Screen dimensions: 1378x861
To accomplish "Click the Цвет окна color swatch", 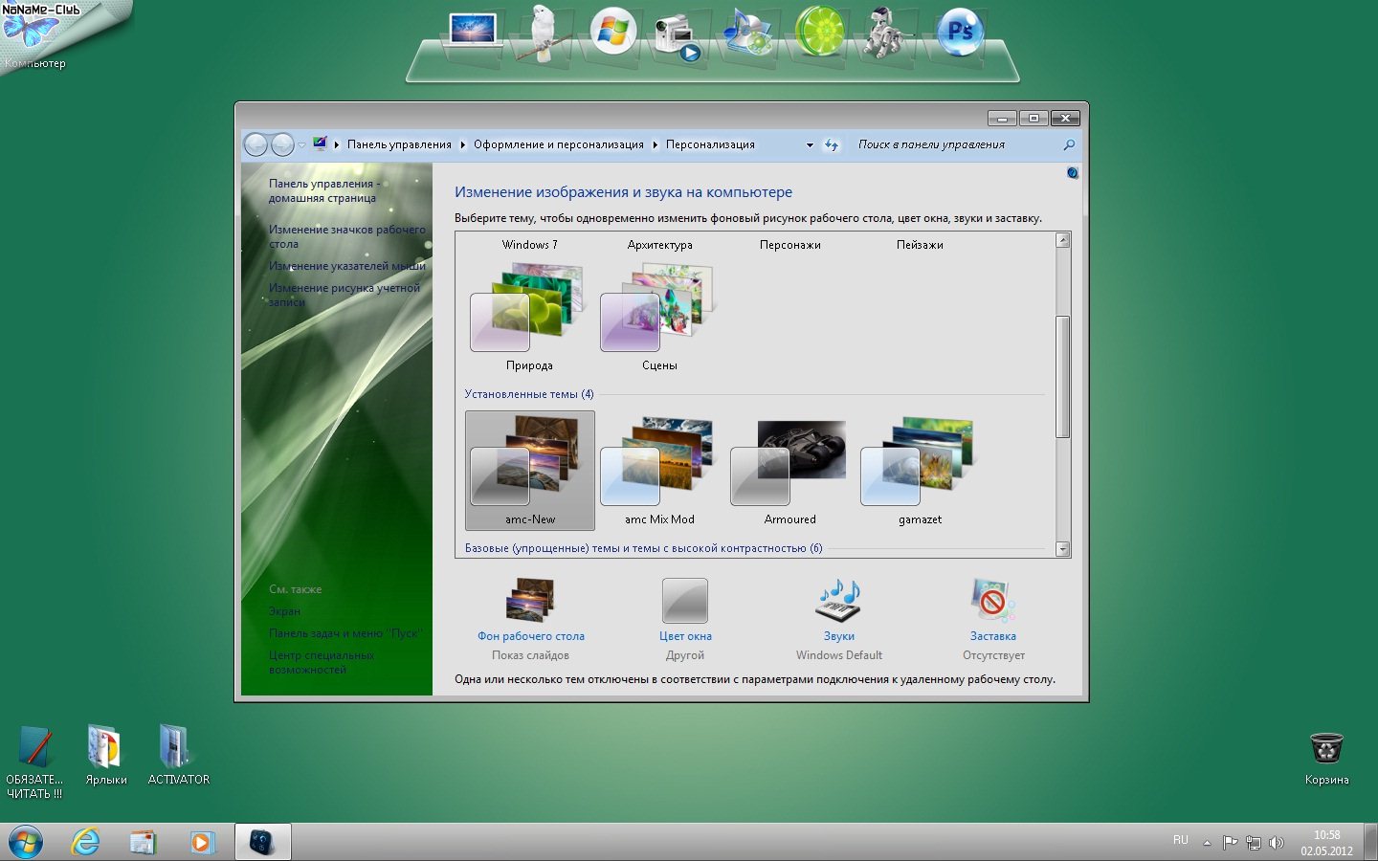I will (685, 602).
